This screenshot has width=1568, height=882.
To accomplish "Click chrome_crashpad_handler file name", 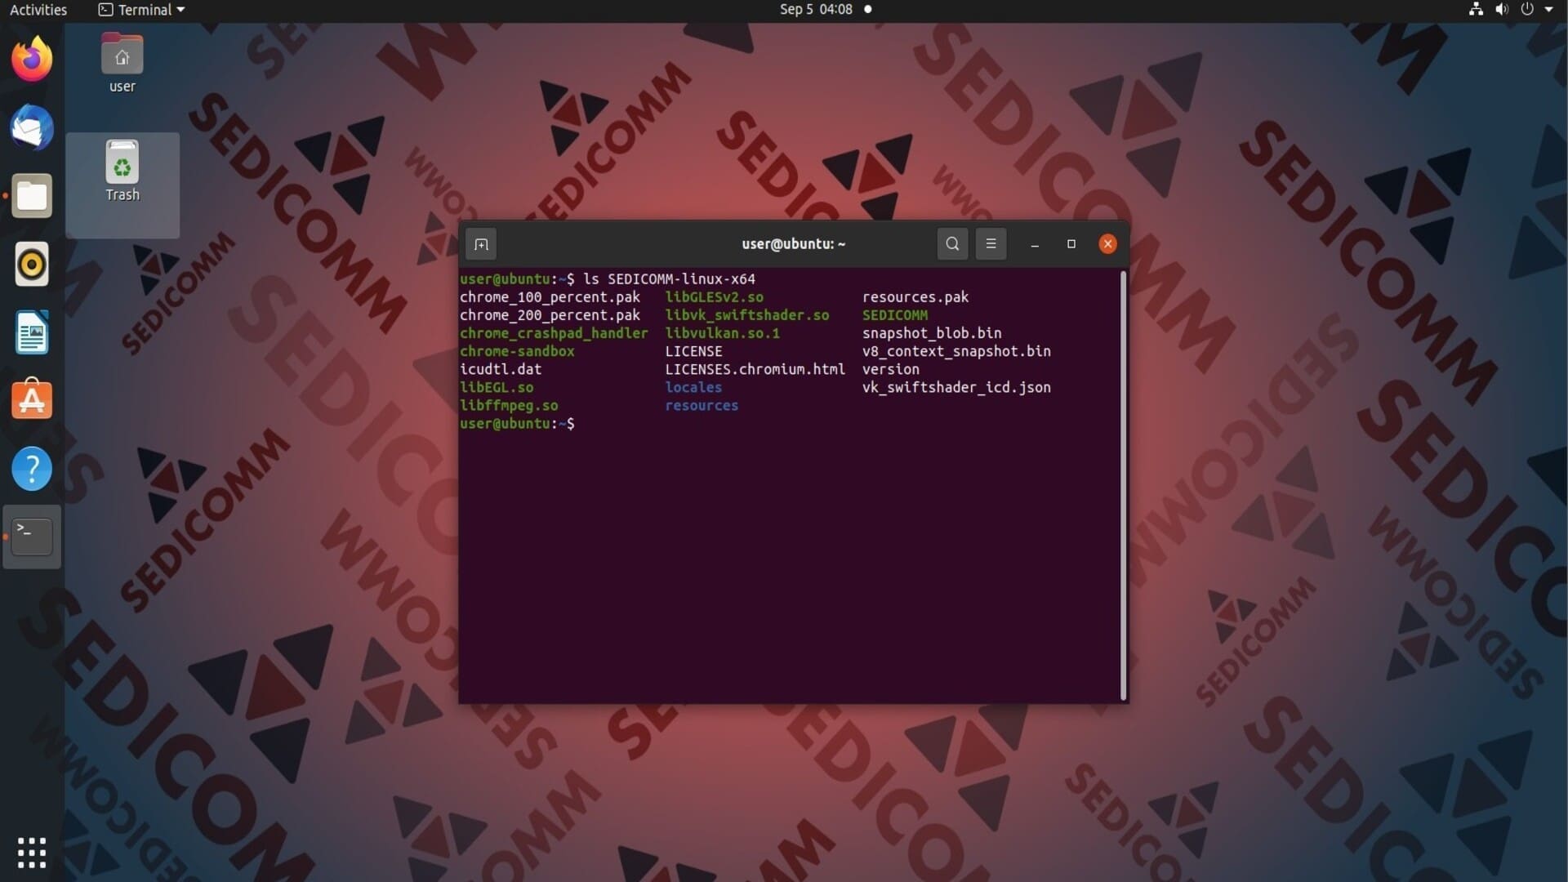I will pos(554,333).
